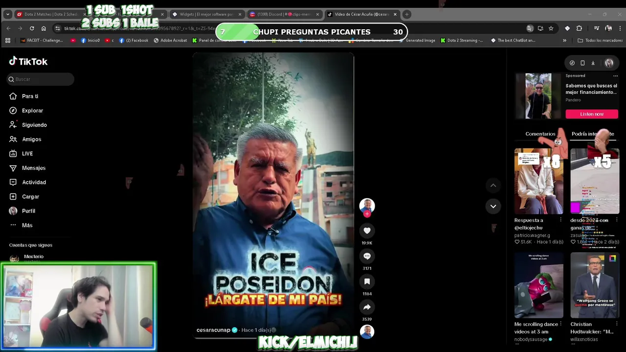Open the browser extensions puzzle icon
The width and height of the screenshot is (626, 352).
[x=579, y=28]
